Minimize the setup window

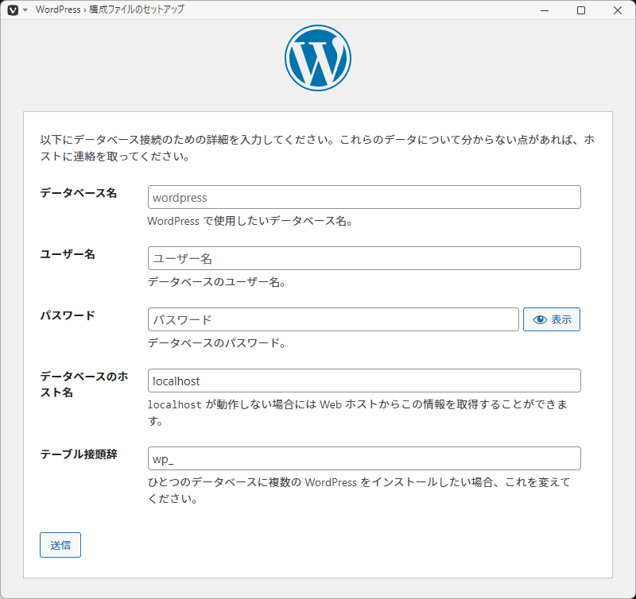[545, 10]
